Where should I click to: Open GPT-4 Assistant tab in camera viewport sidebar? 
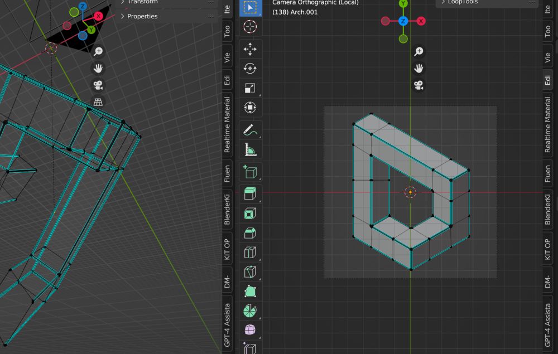[548, 325]
